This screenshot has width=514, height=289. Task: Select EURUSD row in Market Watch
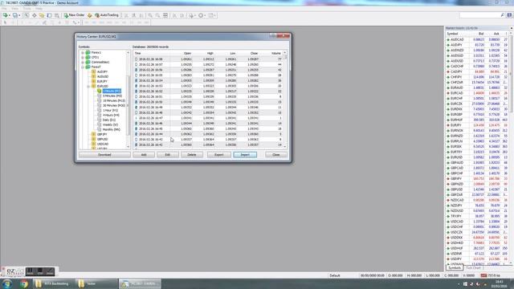coord(478,157)
